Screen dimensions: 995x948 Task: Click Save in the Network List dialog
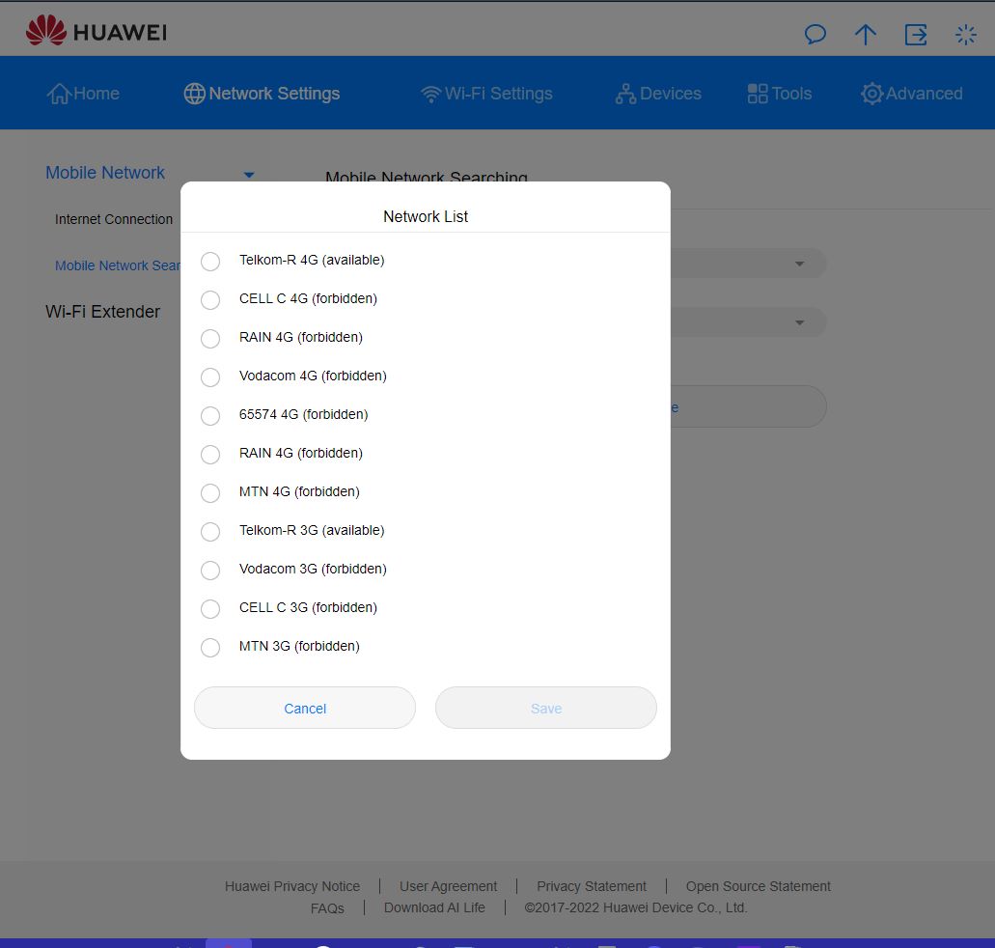pyautogui.click(x=545, y=708)
